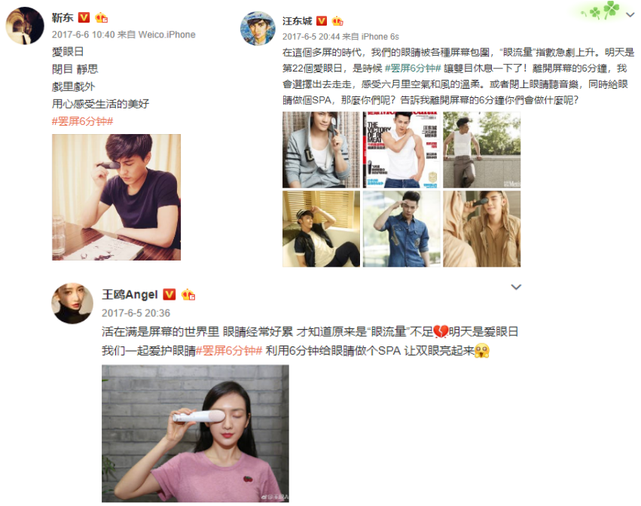641x506 pixels.
Task: Click the verified V badge beside 靳东
Action: click(84, 17)
